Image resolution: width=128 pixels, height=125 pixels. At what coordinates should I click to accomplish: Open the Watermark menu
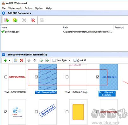tap(15, 8)
